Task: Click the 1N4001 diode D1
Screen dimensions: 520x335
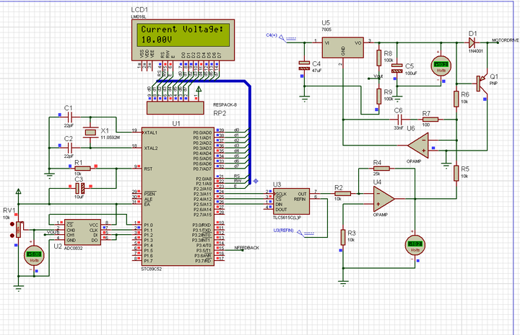Action: pyautogui.click(x=472, y=43)
